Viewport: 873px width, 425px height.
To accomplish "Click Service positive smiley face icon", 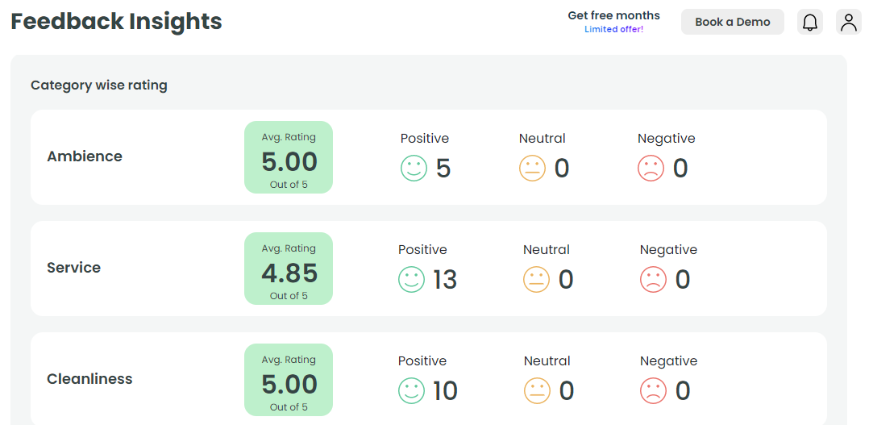I will pyautogui.click(x=411, y=280).
